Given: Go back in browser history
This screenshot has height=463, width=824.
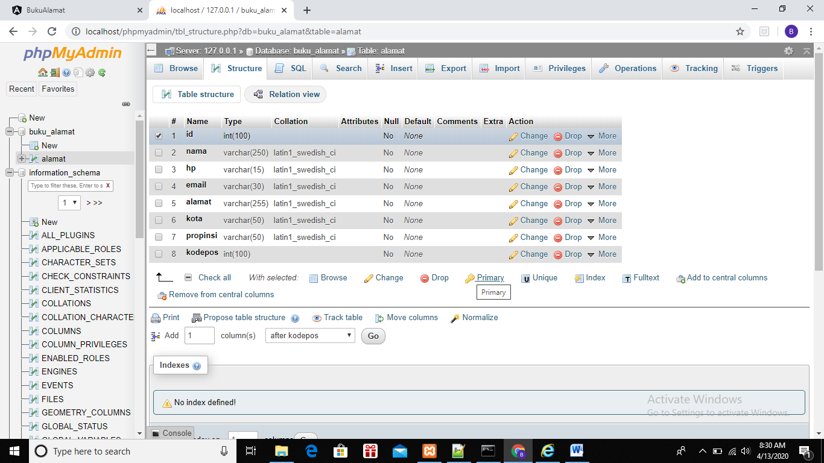Looking at the screenshot, I should click(x=13, y=31).
